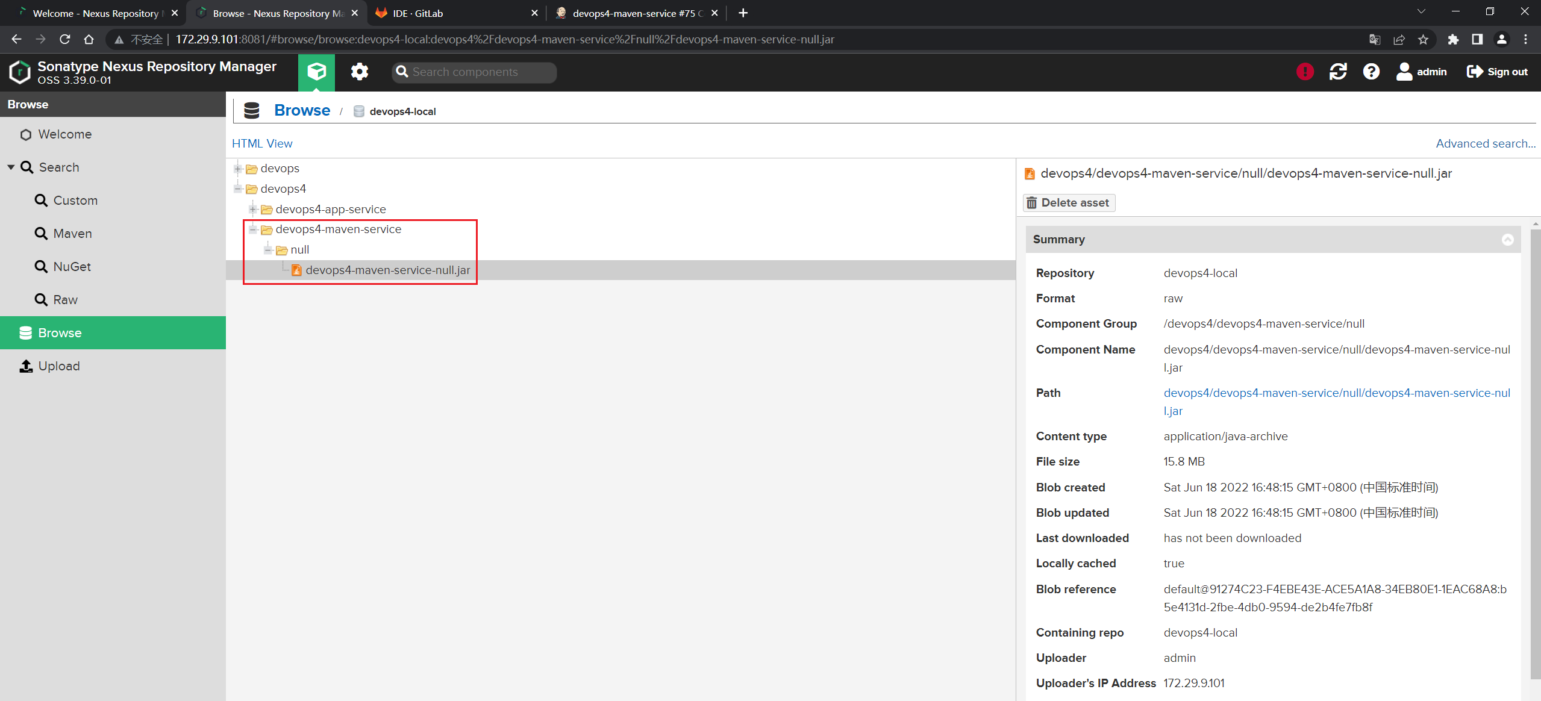Go to the browser home page

89,39
